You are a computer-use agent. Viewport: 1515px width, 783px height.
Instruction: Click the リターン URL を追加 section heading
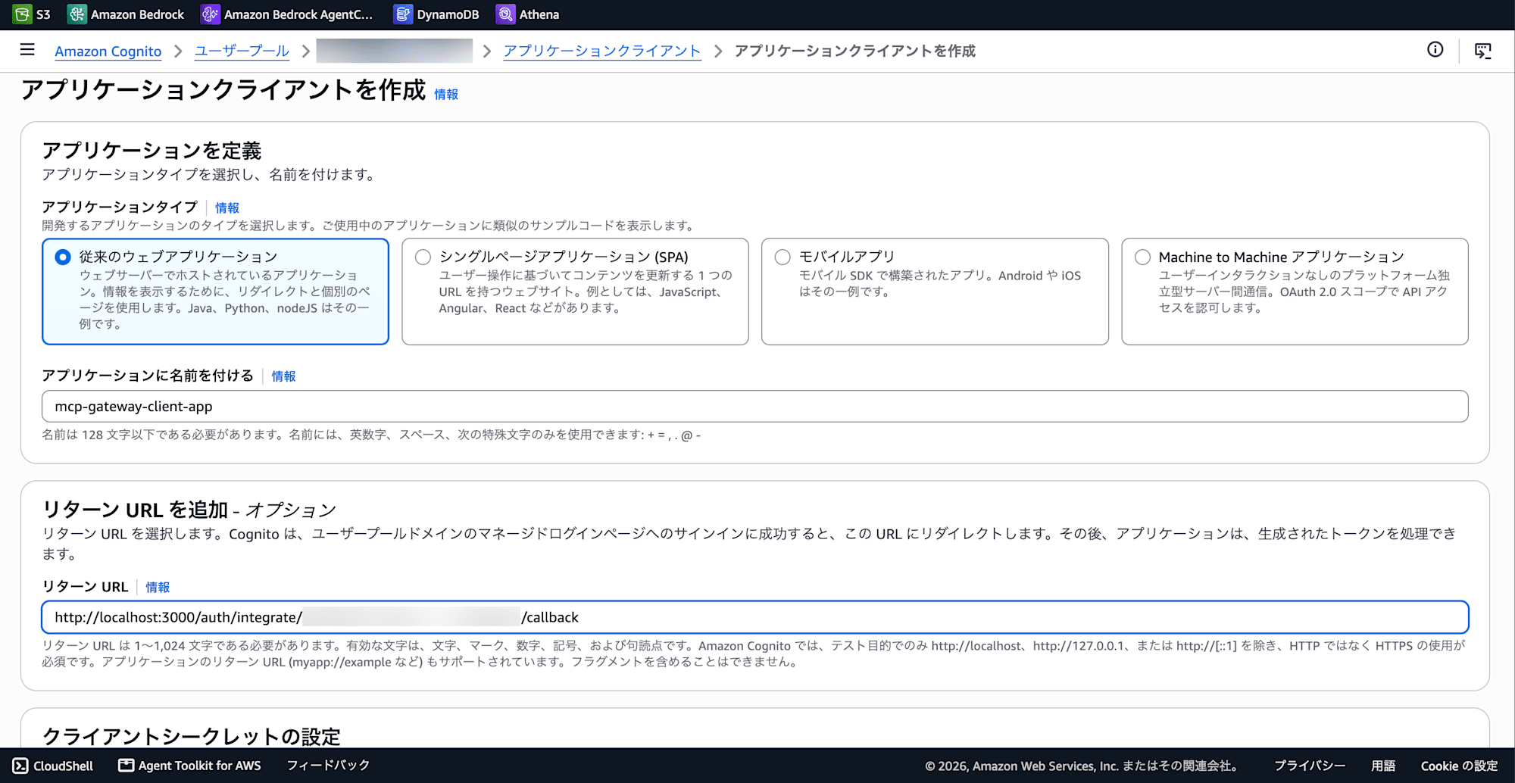(x=189, y=510)
